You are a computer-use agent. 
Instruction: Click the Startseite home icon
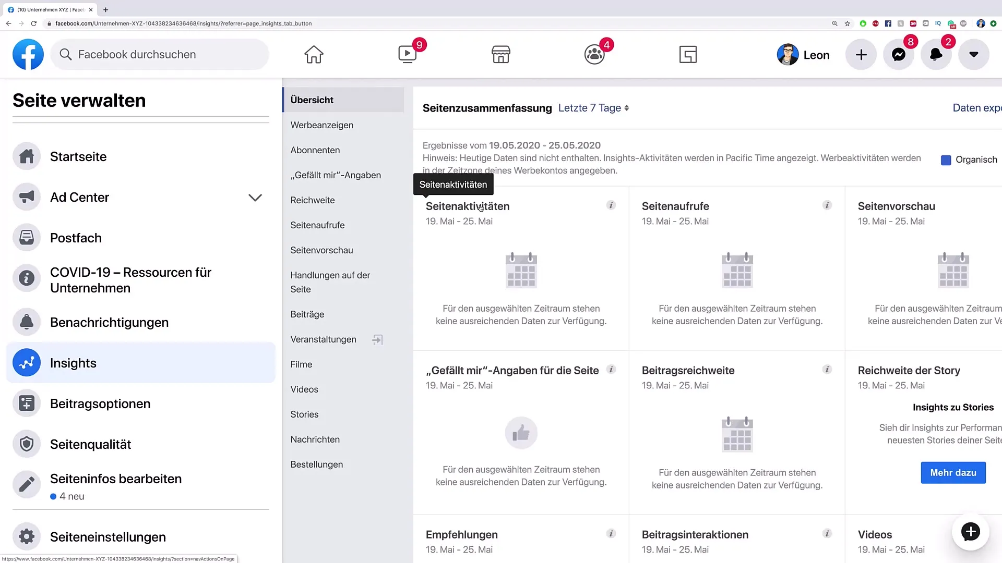tap(26, 156)
